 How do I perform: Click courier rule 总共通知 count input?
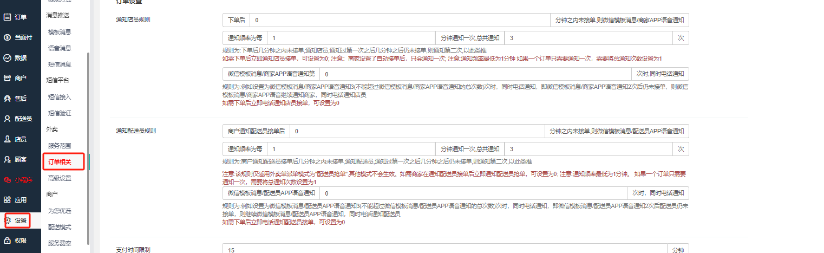pos(588,149)
